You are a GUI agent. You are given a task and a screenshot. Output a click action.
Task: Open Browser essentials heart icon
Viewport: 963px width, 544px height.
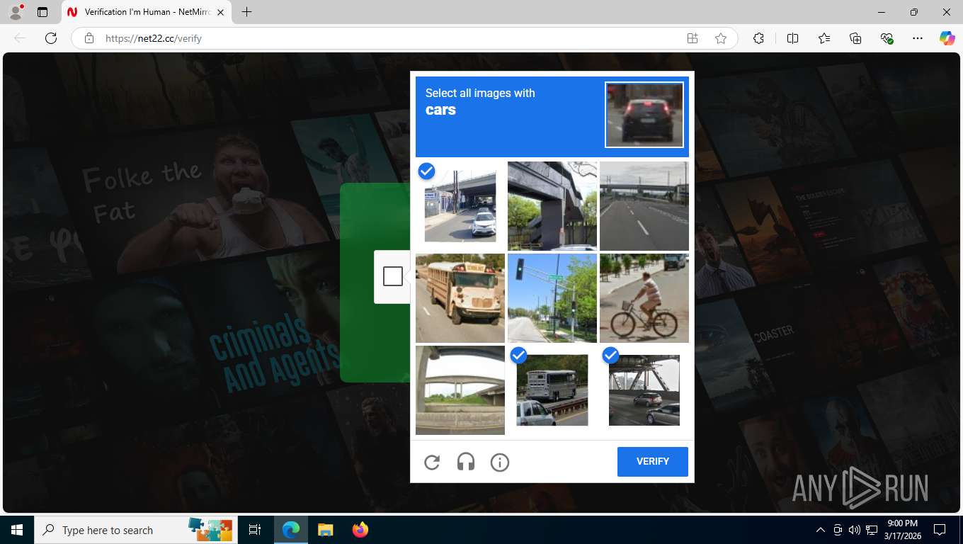887,38
